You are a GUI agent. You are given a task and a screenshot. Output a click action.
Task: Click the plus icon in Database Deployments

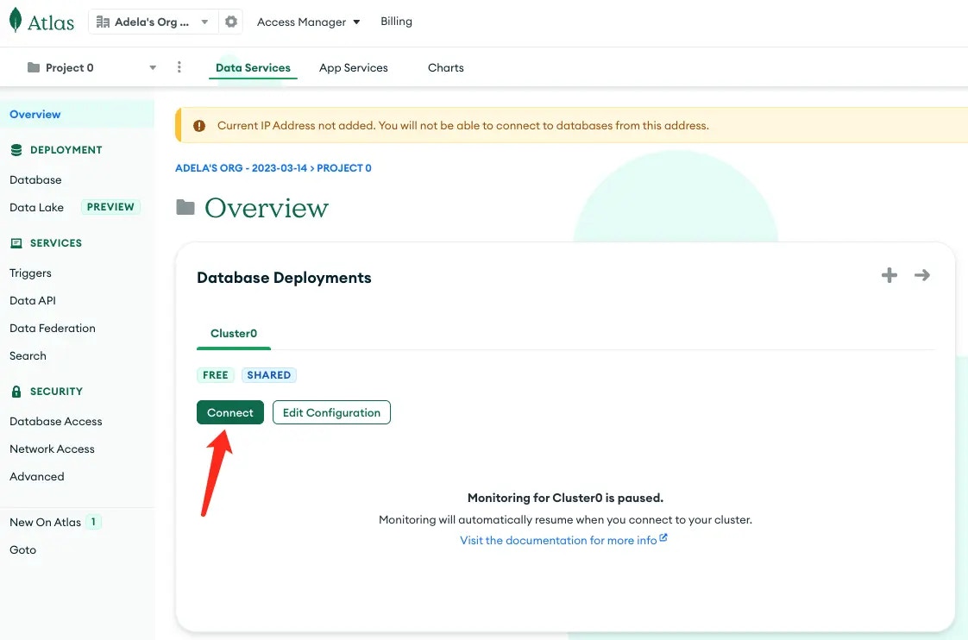click(889, 275)
